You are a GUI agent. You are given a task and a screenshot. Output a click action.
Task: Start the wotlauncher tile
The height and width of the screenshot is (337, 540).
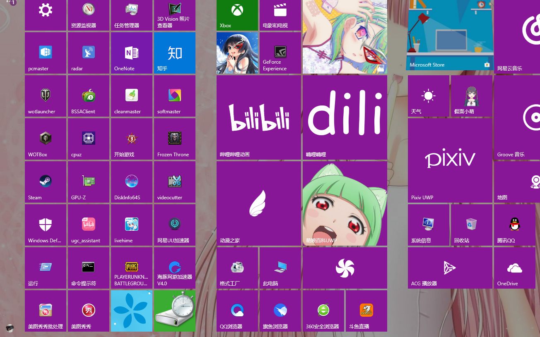[46, 96]
